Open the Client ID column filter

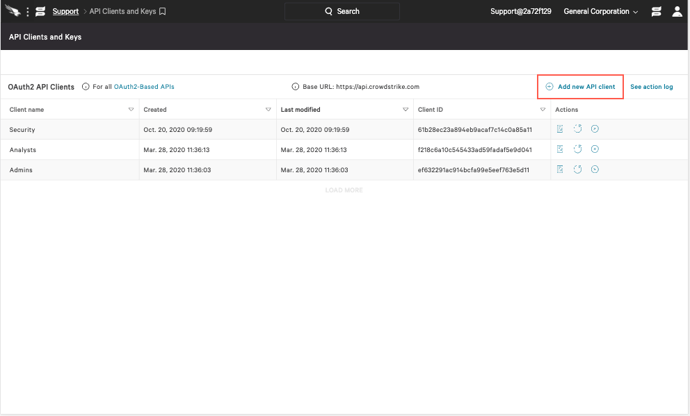[543, 109]
